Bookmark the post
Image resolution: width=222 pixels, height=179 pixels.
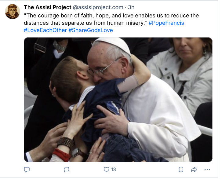pyautogui.click(x=181, y=169)
